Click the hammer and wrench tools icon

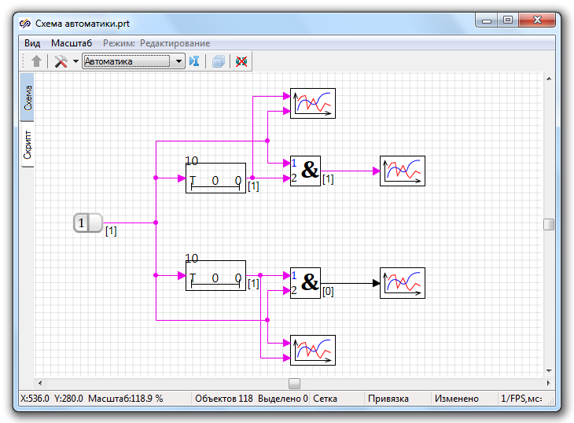[61, 61]
